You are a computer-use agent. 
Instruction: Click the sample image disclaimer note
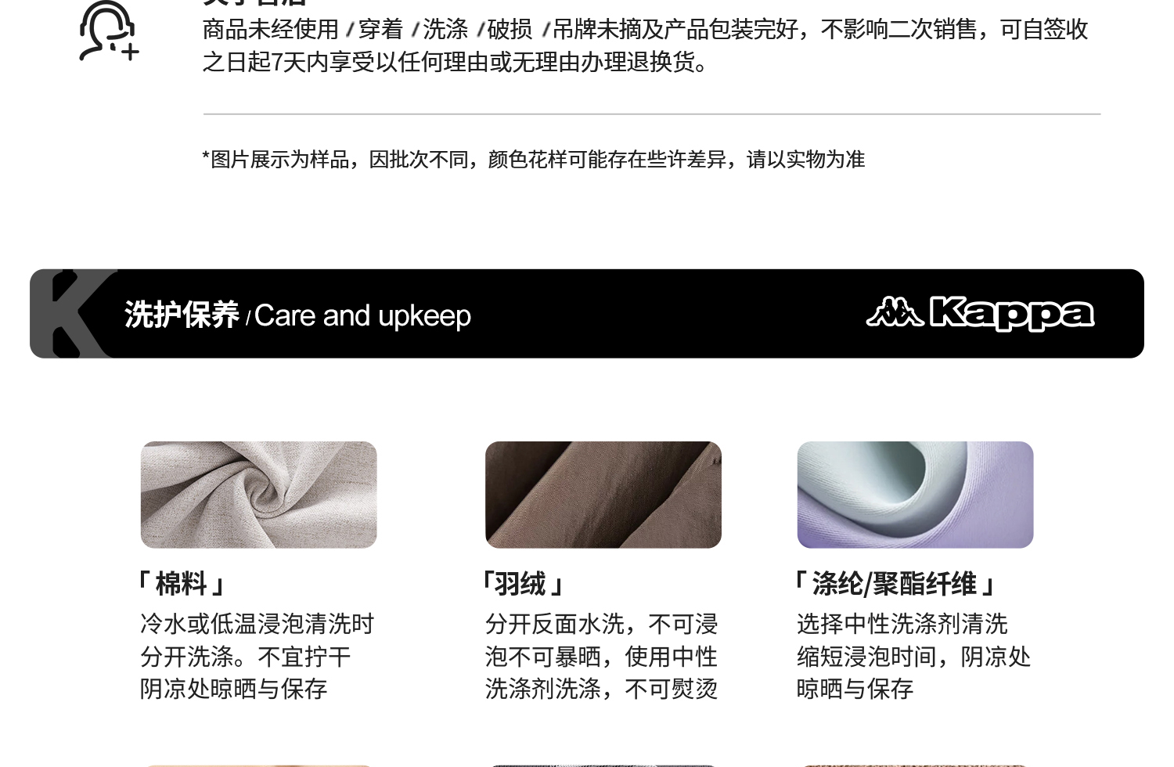(533, 159)
